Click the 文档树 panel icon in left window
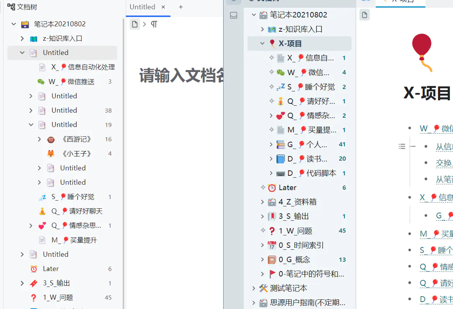453x309 pixels. point(11,7)
